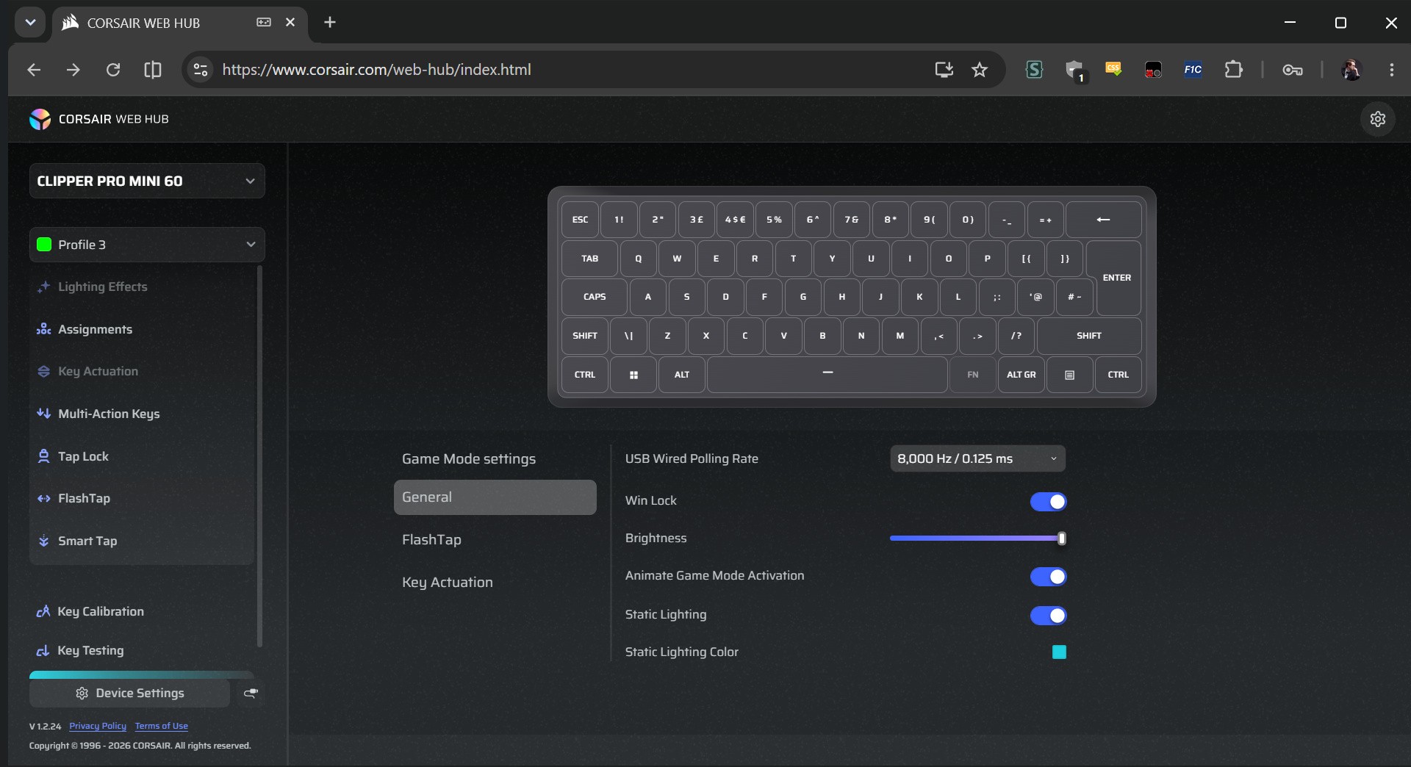This screenshot has height=767, width=1411.
Task: Click the Key Calibration icon
Action: tap(43, 611)
